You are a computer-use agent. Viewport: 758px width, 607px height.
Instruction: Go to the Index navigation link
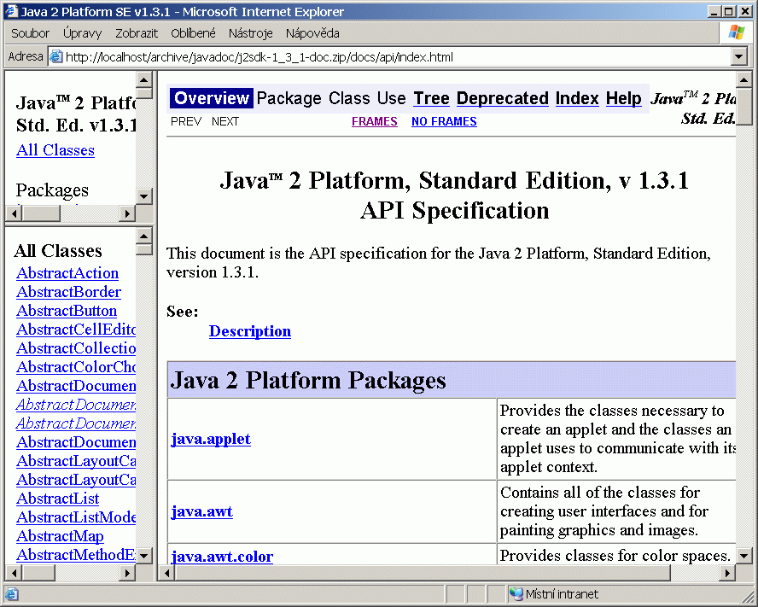point(577,98)
